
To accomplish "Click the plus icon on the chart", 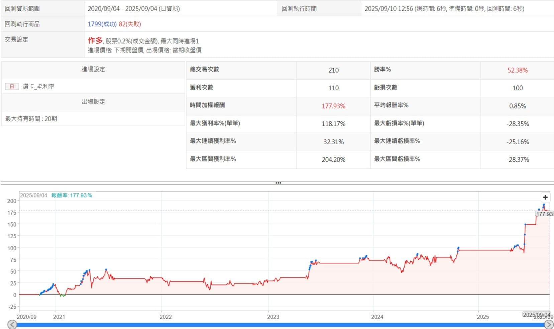I will click(x=545, y=197).
